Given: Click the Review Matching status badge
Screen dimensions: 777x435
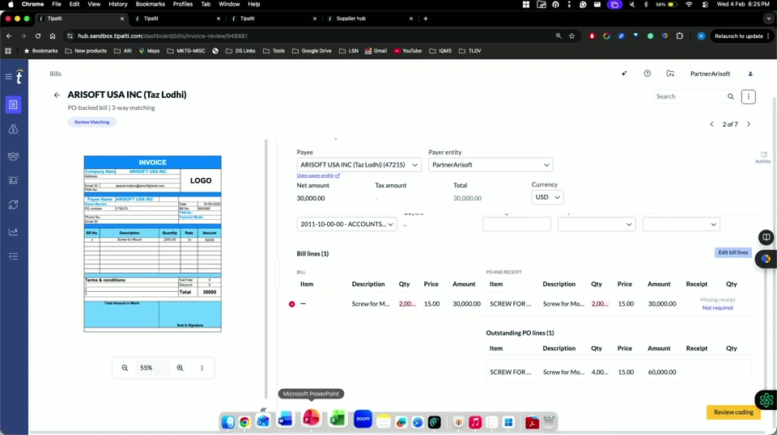Looking at the screenshot, I should tap(91, 122).
